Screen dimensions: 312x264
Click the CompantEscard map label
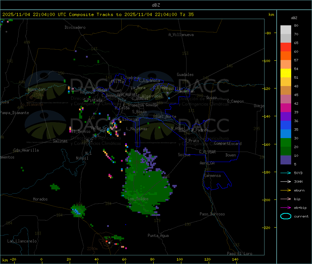tap(228, 144)
